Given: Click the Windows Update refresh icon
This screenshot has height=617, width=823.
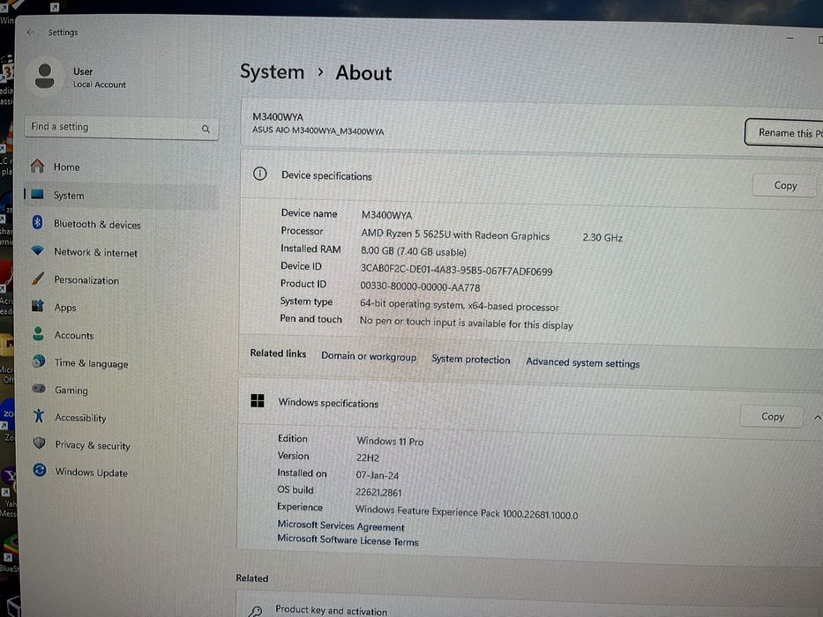Looking at the screenshot, I should (40, 470).
